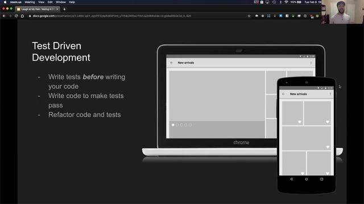Image resolution: width=364 pixels, height=204 pixels.
Task: Click the phone's recents navigation square
Action: click(321, 179)
